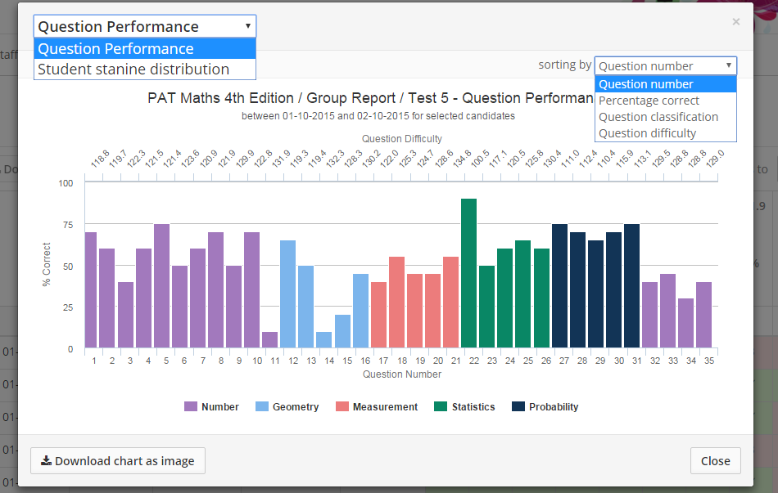Click the navy bar for question 27
Image resolution: width=778 pixels, height=493 pixels.
pos(559,286)
